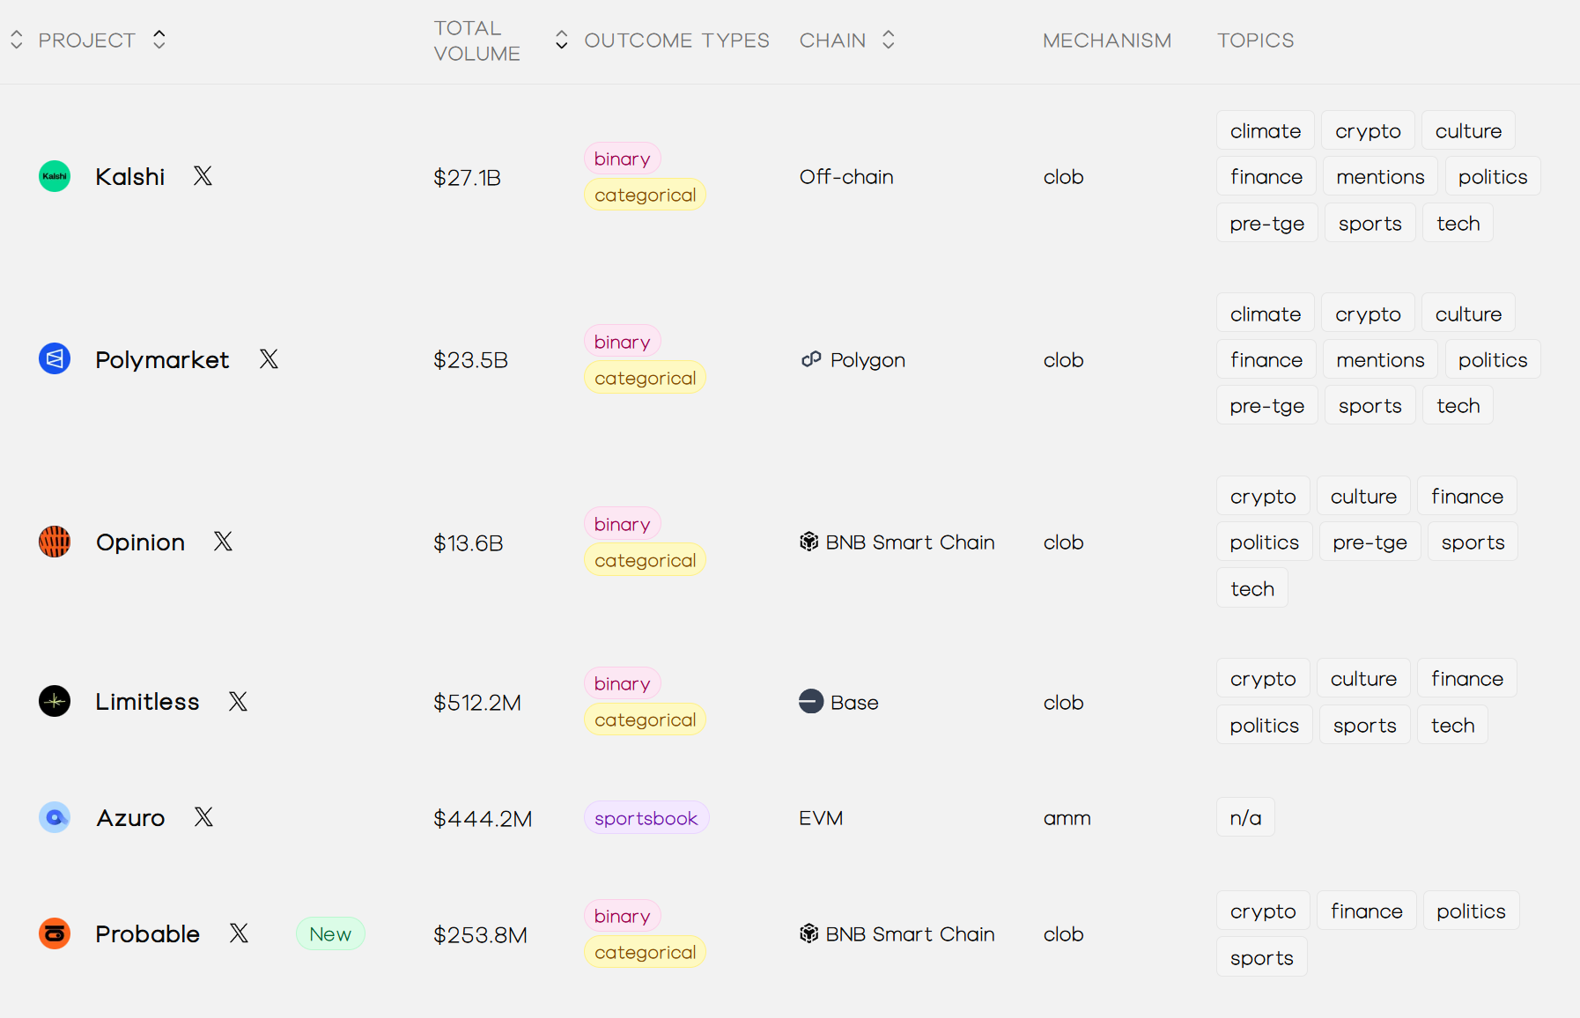Click the Kalshi green logo icon

point(55,176)
